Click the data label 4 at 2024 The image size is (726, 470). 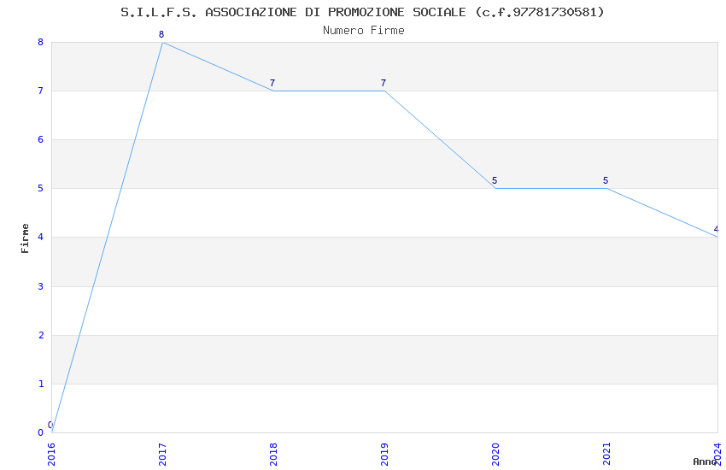pyautogui.click(x=717, y=229)
